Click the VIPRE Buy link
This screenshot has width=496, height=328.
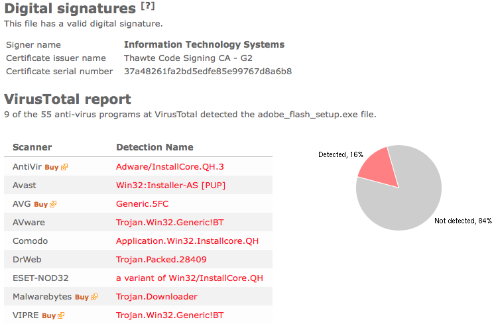coord(48,315)
